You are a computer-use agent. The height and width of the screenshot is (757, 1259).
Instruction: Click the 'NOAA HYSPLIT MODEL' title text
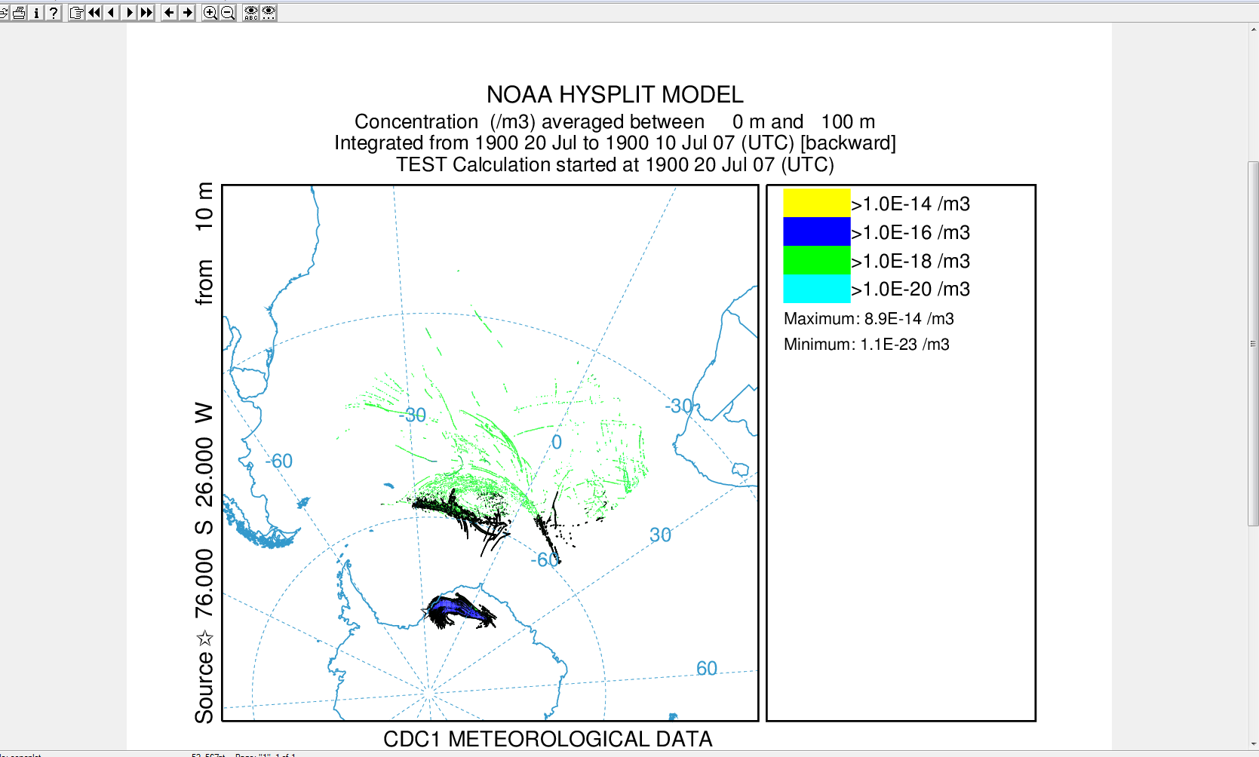(615, 94)
